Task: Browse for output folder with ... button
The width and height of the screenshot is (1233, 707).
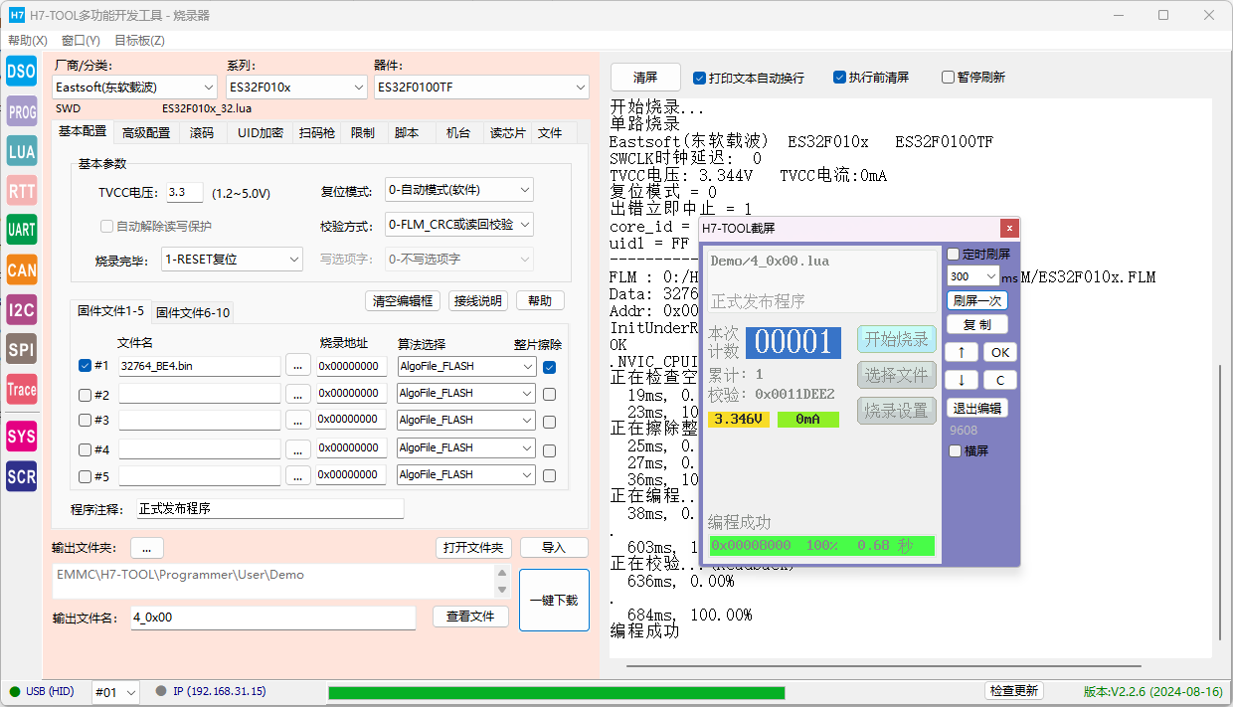Action: 146,548
